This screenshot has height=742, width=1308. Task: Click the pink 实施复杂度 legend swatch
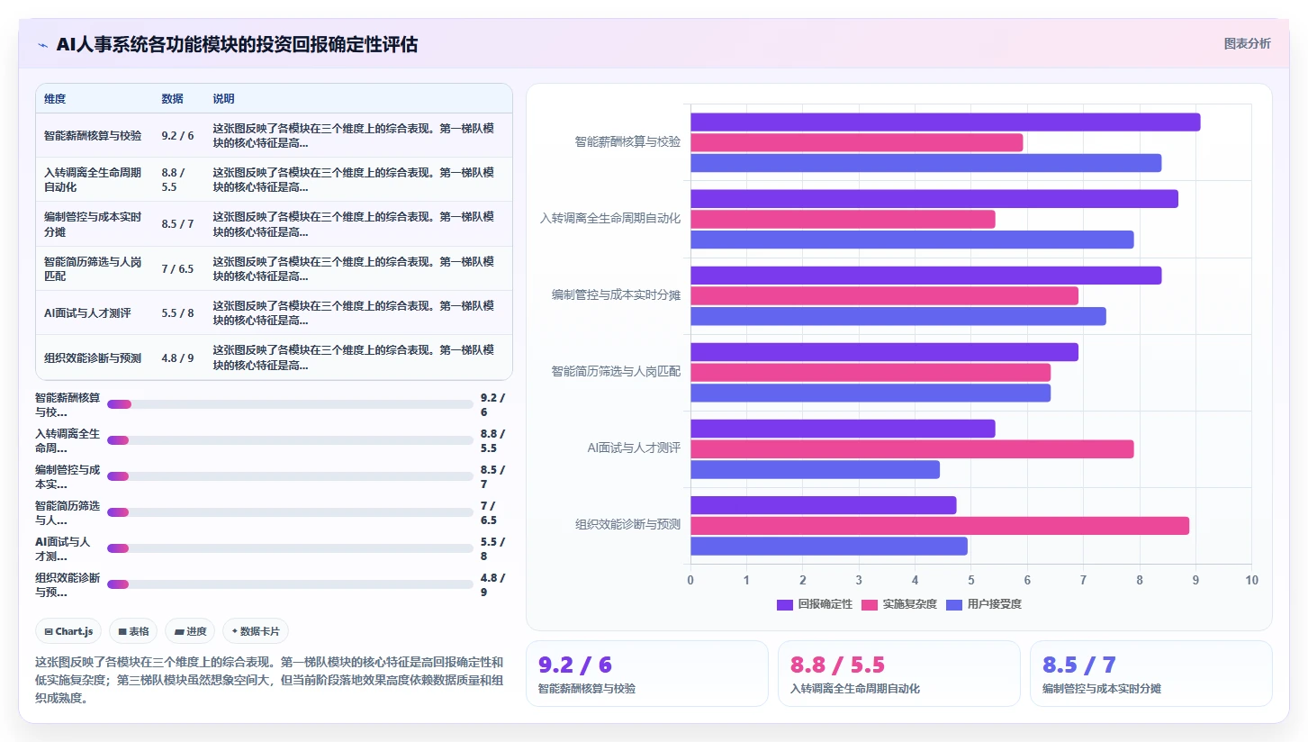tap(869, 604)
